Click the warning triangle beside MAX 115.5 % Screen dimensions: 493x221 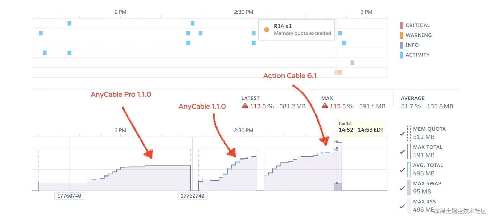[x=325, y=106]
